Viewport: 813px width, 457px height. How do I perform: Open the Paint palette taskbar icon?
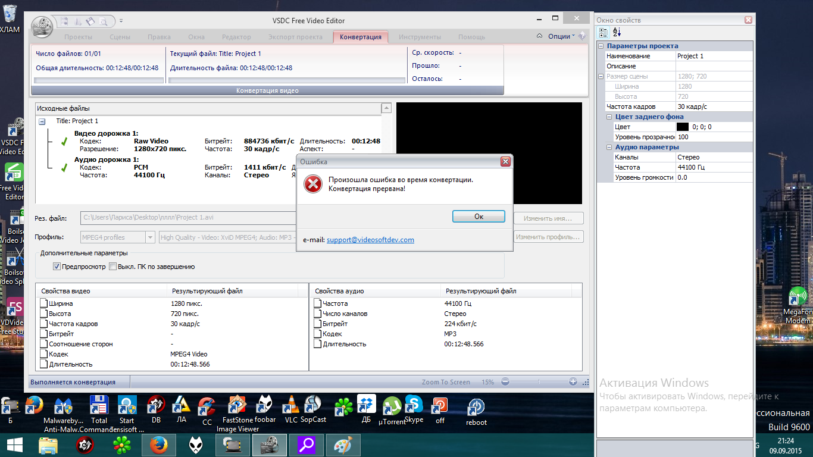(344, 445)
